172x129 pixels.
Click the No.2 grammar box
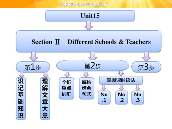click(121, 97)
